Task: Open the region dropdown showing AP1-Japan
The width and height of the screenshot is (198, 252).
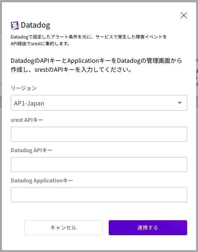Action: click(x=99, y=103)
